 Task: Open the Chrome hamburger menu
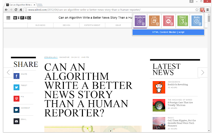point(208,10)
